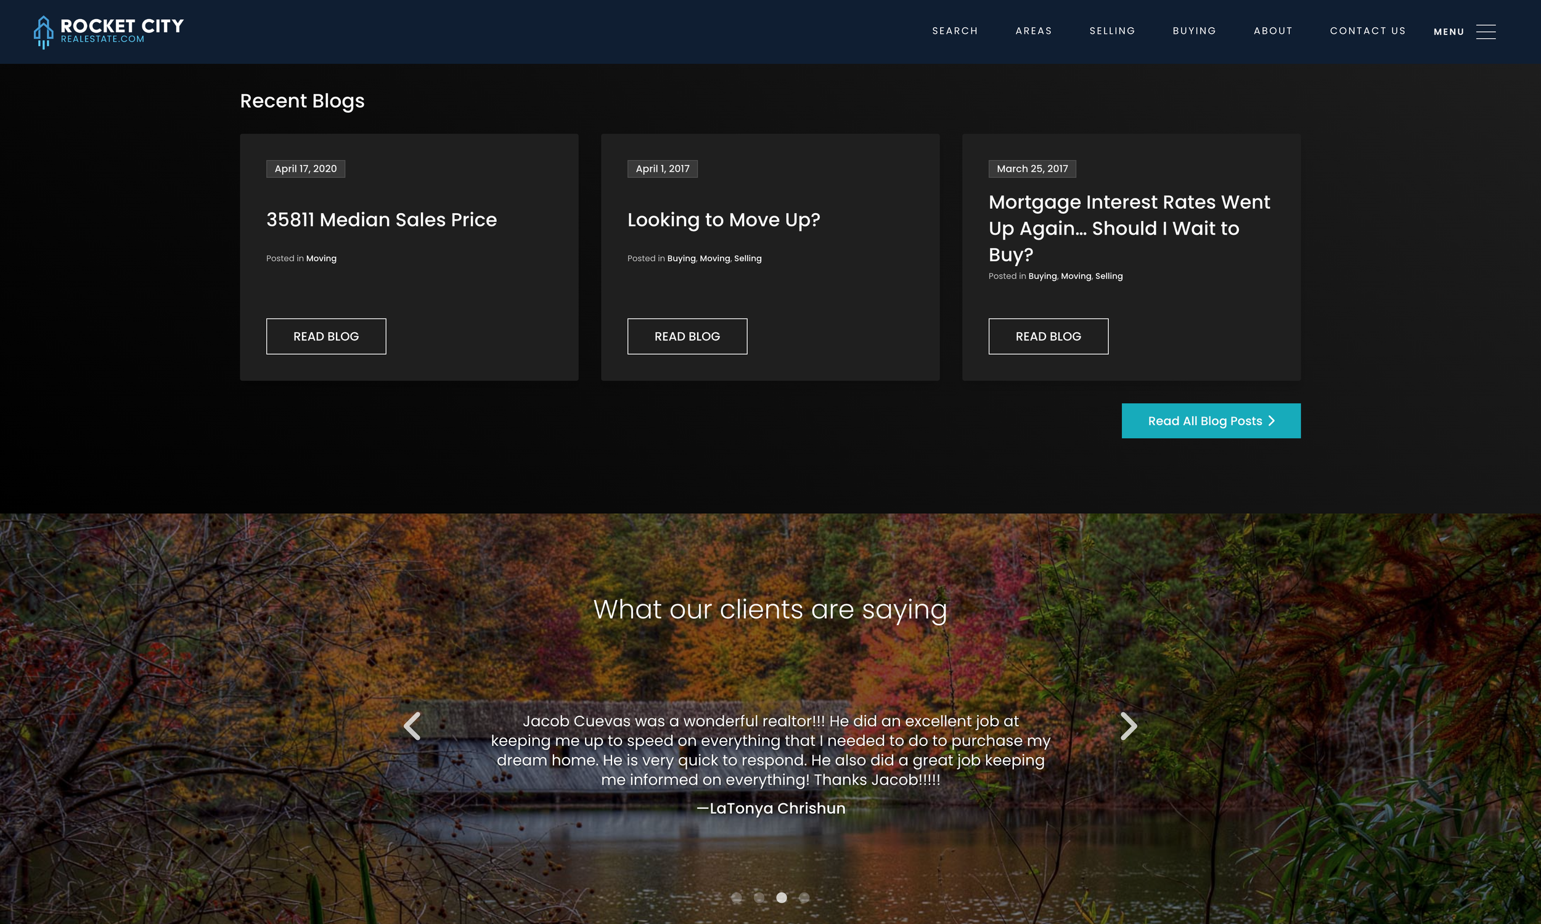
Task: Select Moving category under 35811 Median post
Action: click(321, 258)
